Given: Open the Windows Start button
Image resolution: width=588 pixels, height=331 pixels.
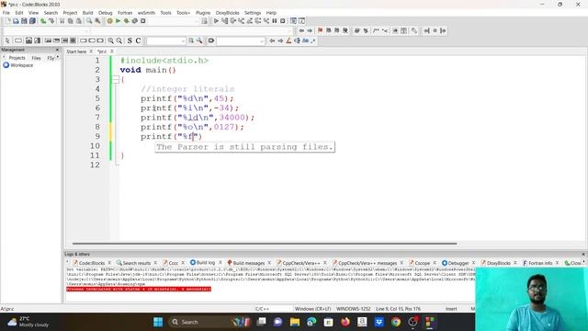Looking at the screenshot, I should (x=158, y=322).
